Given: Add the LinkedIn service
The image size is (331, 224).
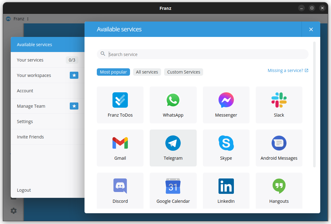Looking at the screenshot, I should point(226,190).
